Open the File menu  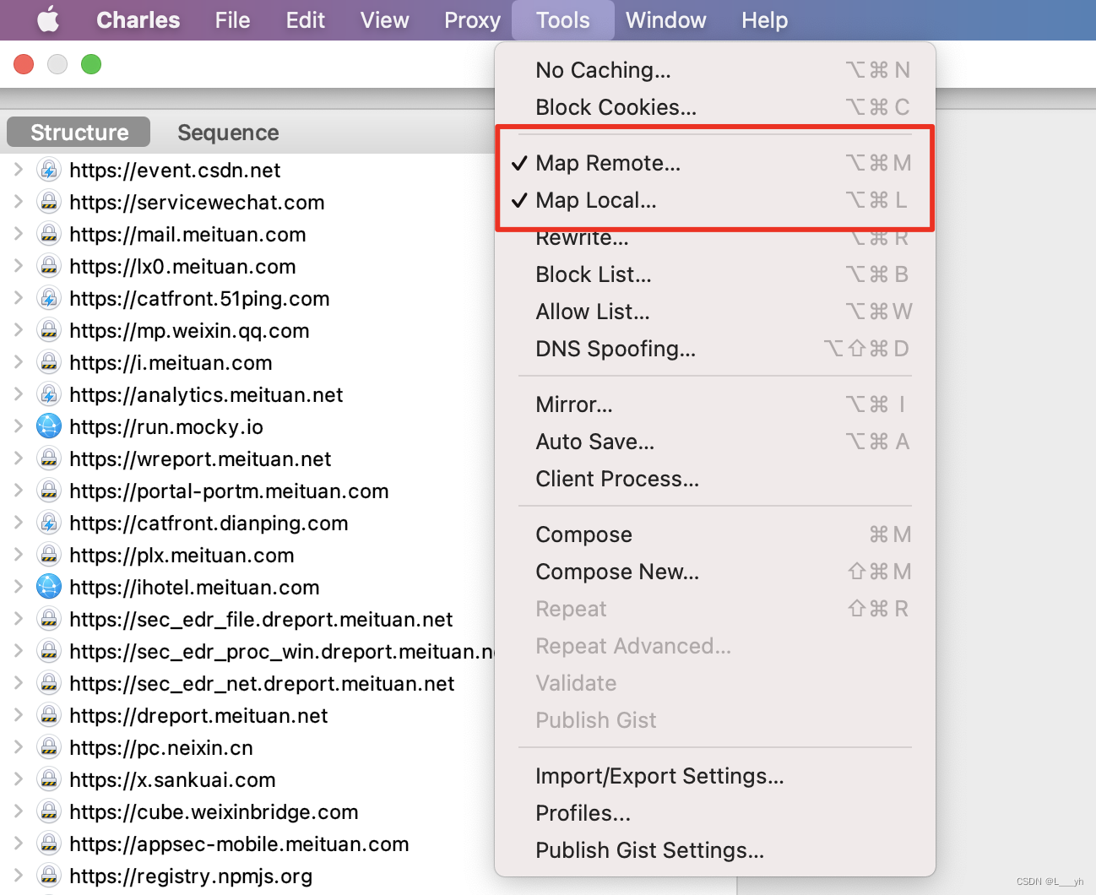pos(232,20)
